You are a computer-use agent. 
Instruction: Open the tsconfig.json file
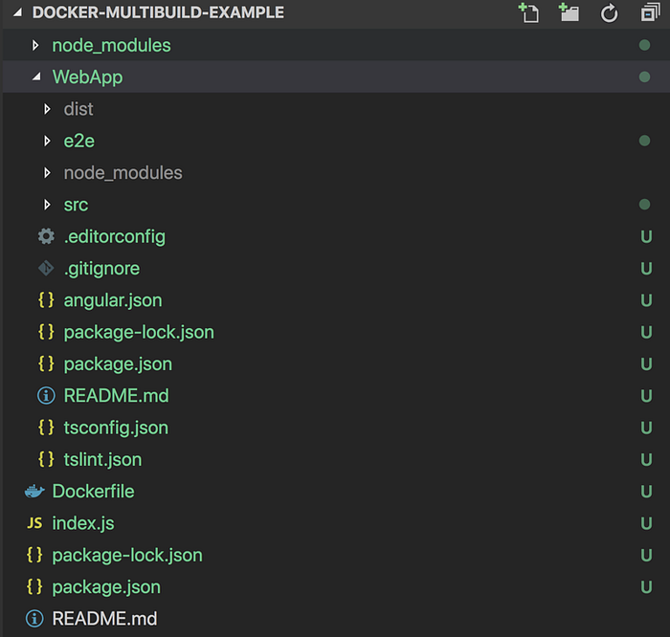tap(116, 428)
